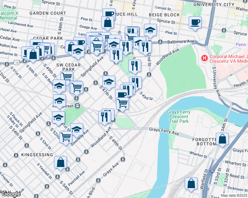The width and height of the screenshot is (248, 198).
Task: Click the Baltimore Ave street label
Action: [181, 42]
